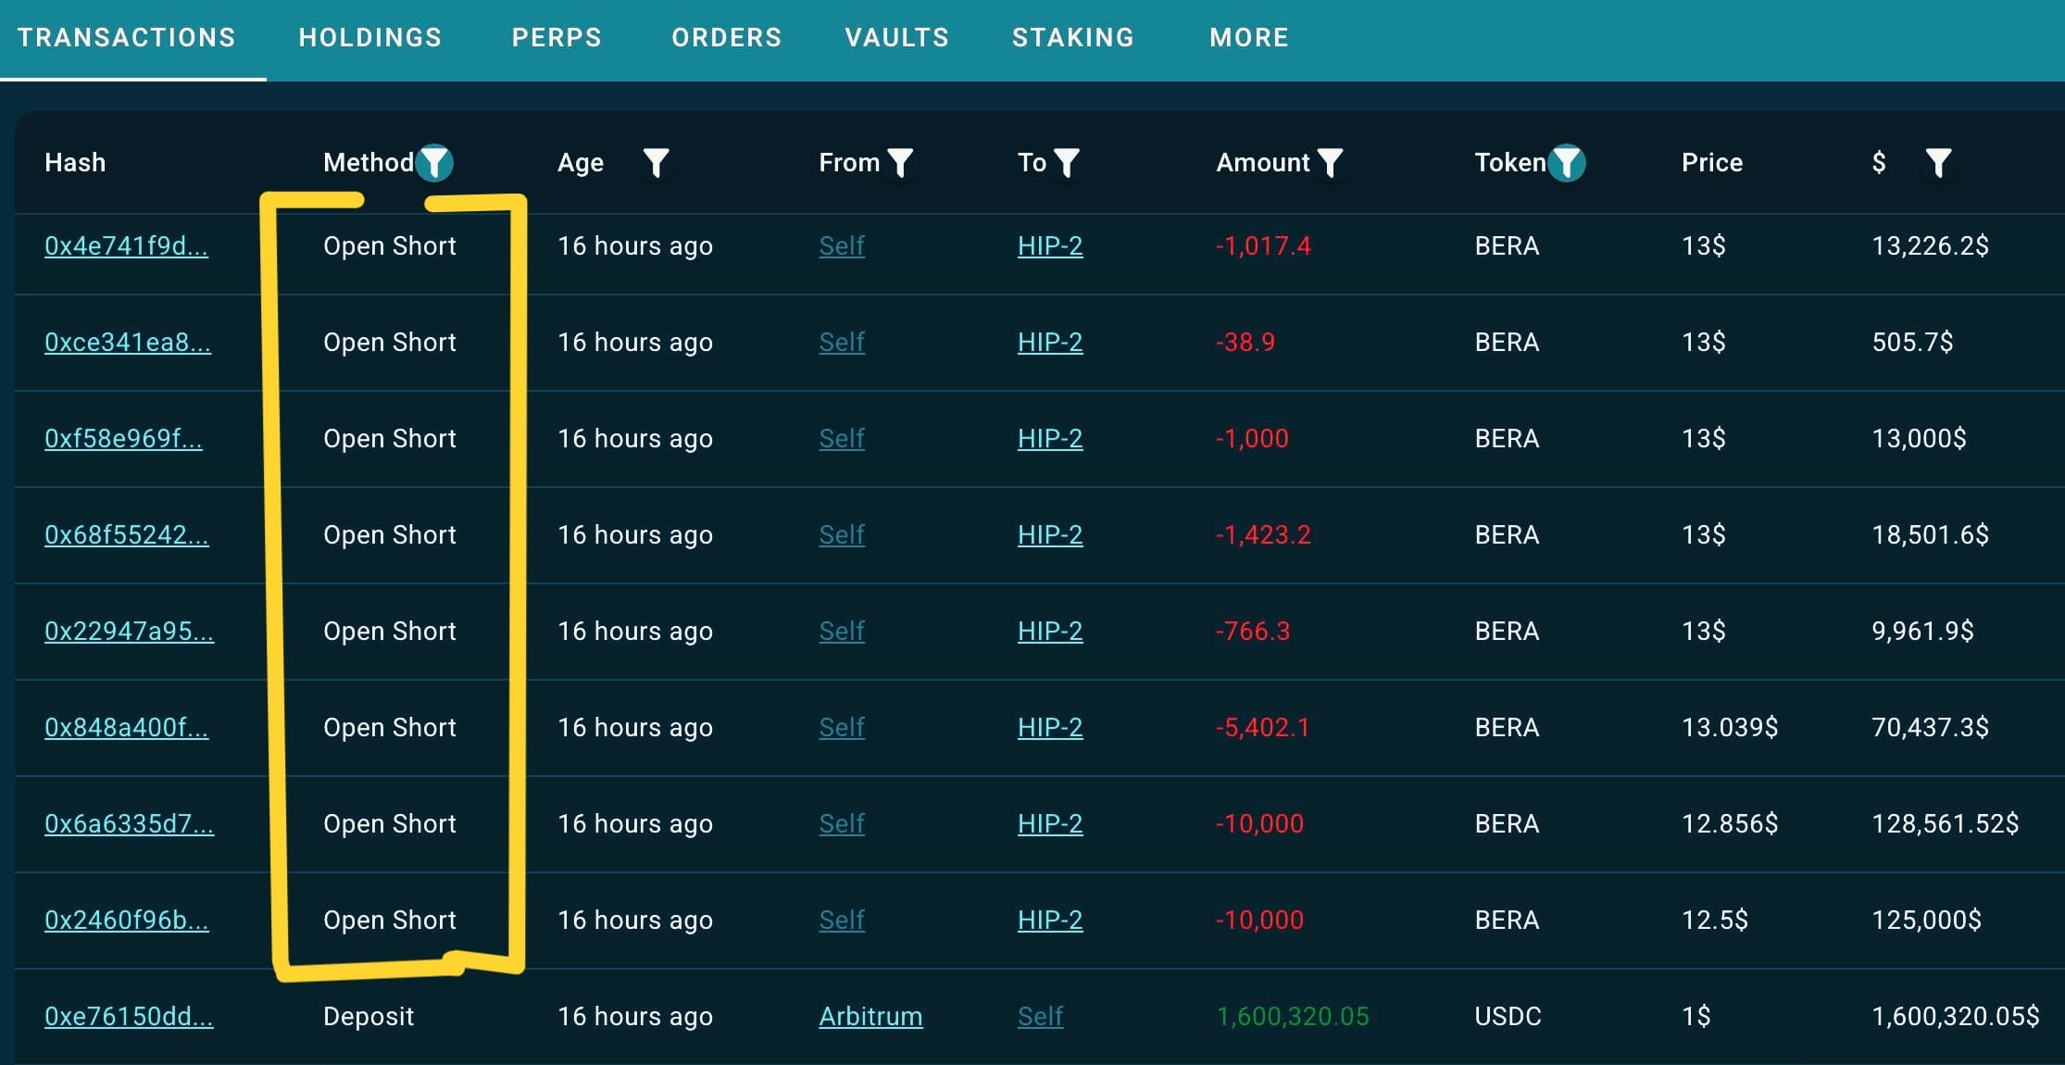Click the 13,226.2$ value cell

[1931, 246]
